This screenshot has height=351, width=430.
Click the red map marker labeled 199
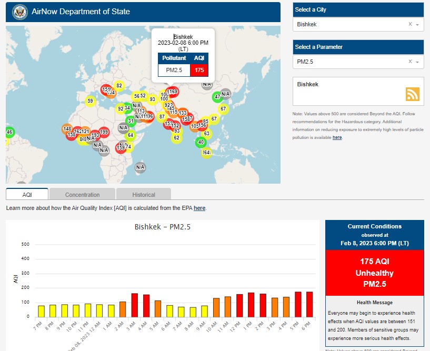(104, 132)
